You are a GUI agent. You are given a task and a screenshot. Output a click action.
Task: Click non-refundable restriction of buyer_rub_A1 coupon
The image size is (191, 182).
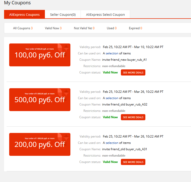(x=114, y=66)
